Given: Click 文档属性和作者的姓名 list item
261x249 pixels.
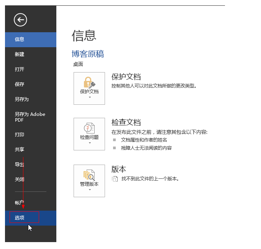Looking at the screenshot, I should (144, 140).
